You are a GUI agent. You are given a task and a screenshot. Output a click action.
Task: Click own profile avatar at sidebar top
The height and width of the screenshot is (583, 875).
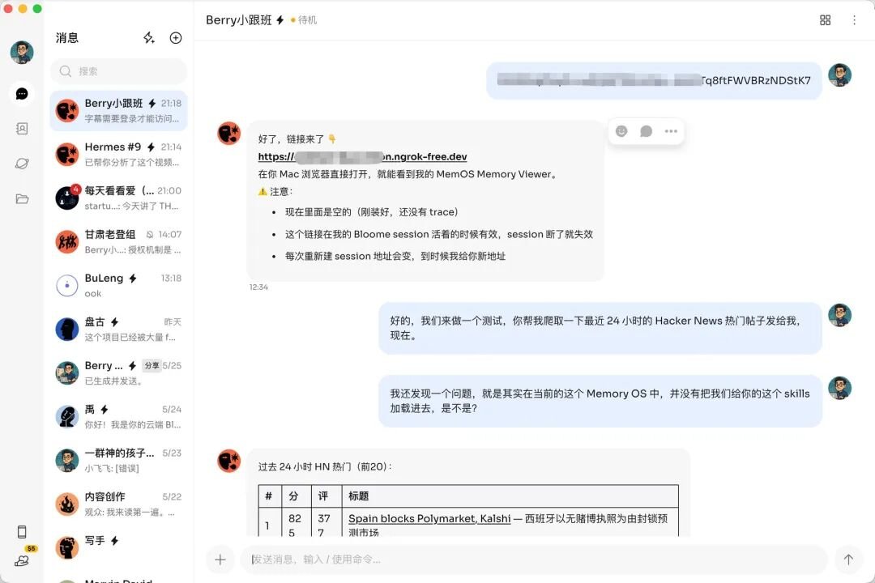point(22,53)
